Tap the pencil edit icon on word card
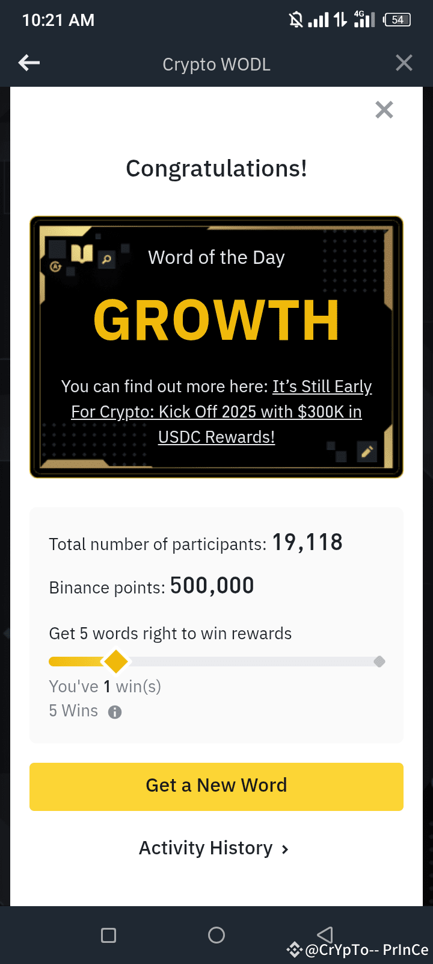433x964 pixels. (x=367, y=451)
